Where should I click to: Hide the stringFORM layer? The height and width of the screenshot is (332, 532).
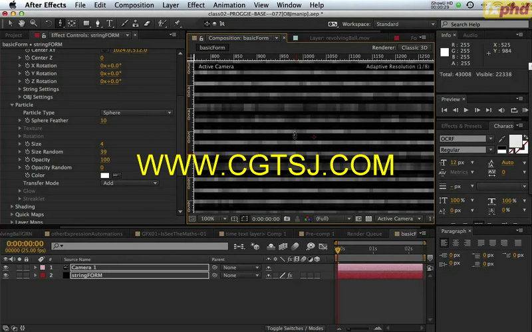pyautogui.click(x=5, y=275)
